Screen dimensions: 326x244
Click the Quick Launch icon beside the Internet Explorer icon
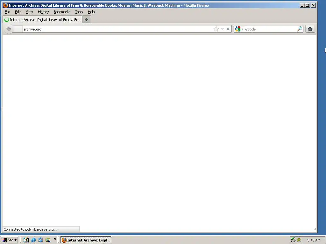pyautogui.click(x=40, y=240)
